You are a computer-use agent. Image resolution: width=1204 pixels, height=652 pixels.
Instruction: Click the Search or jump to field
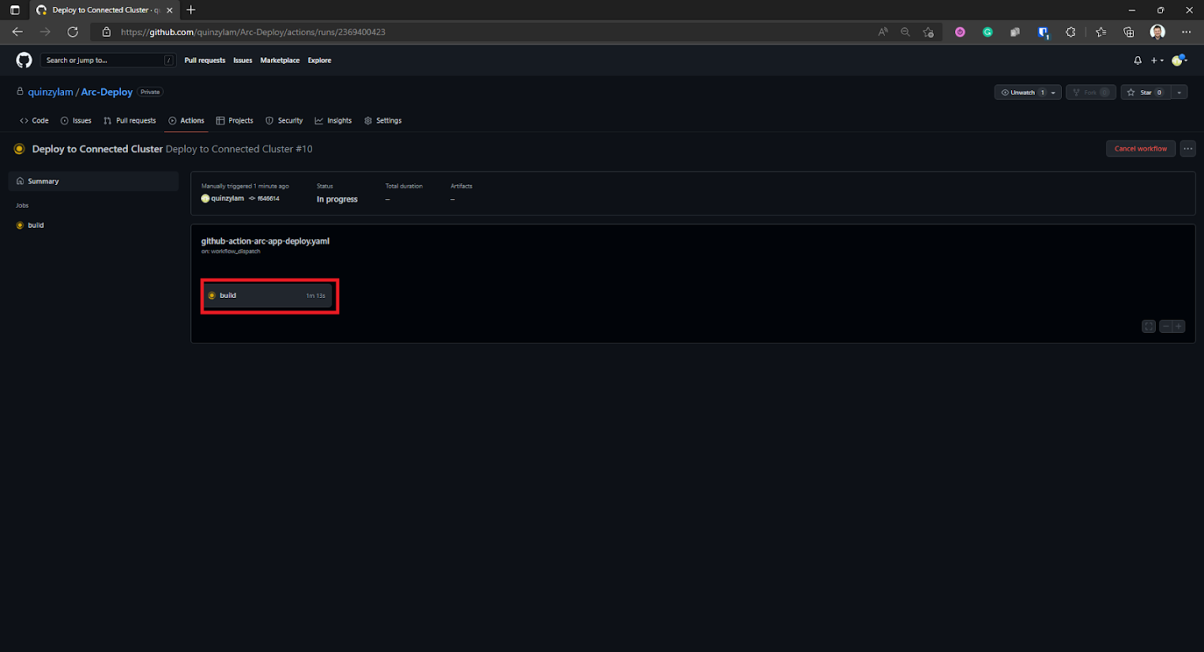coord(108,61)
